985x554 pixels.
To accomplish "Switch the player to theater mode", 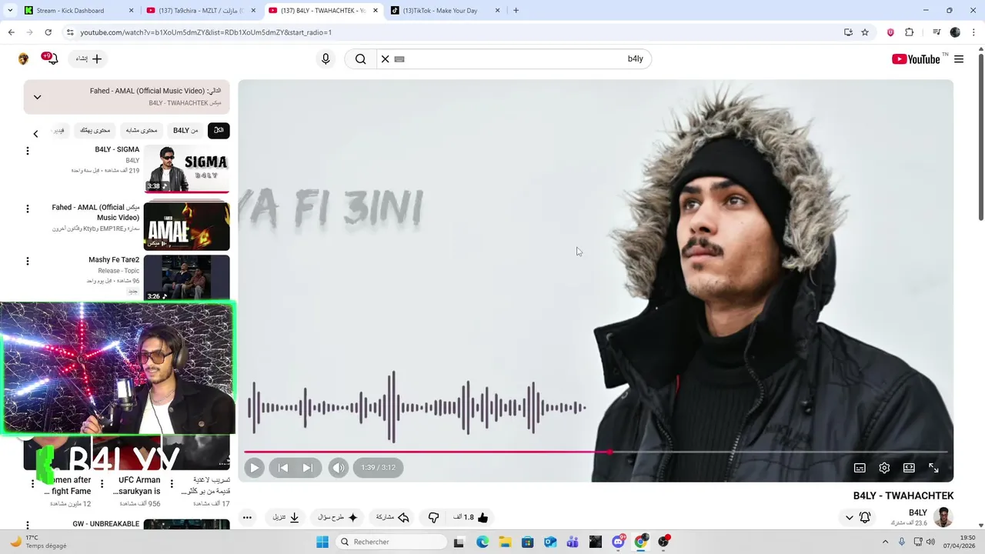I will [x=909, y=468].
